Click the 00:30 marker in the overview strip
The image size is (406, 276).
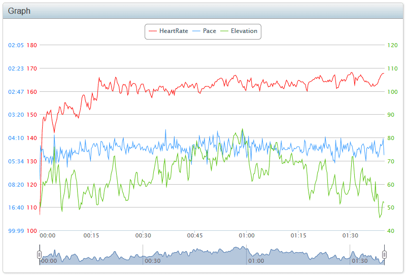[153, 261]
